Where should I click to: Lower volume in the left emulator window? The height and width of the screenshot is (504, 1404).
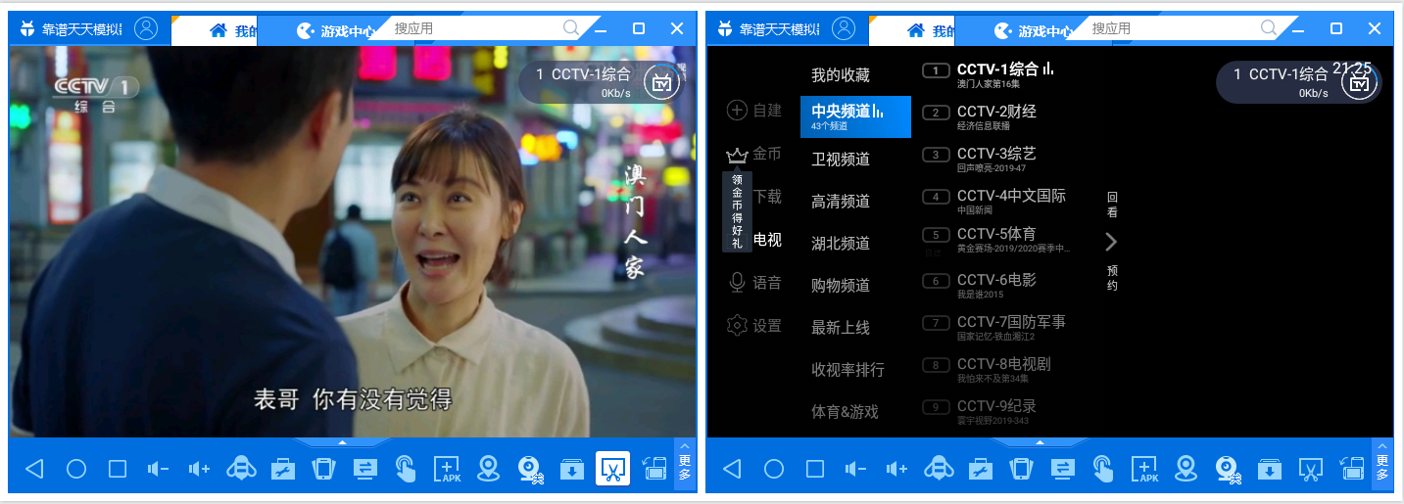coord(158,469)
